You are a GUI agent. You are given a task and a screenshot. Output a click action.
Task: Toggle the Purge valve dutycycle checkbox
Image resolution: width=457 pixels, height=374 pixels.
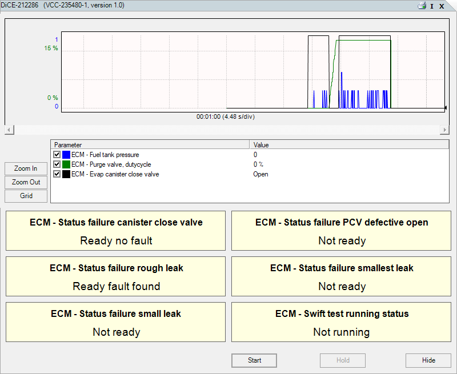coord(57,164)
